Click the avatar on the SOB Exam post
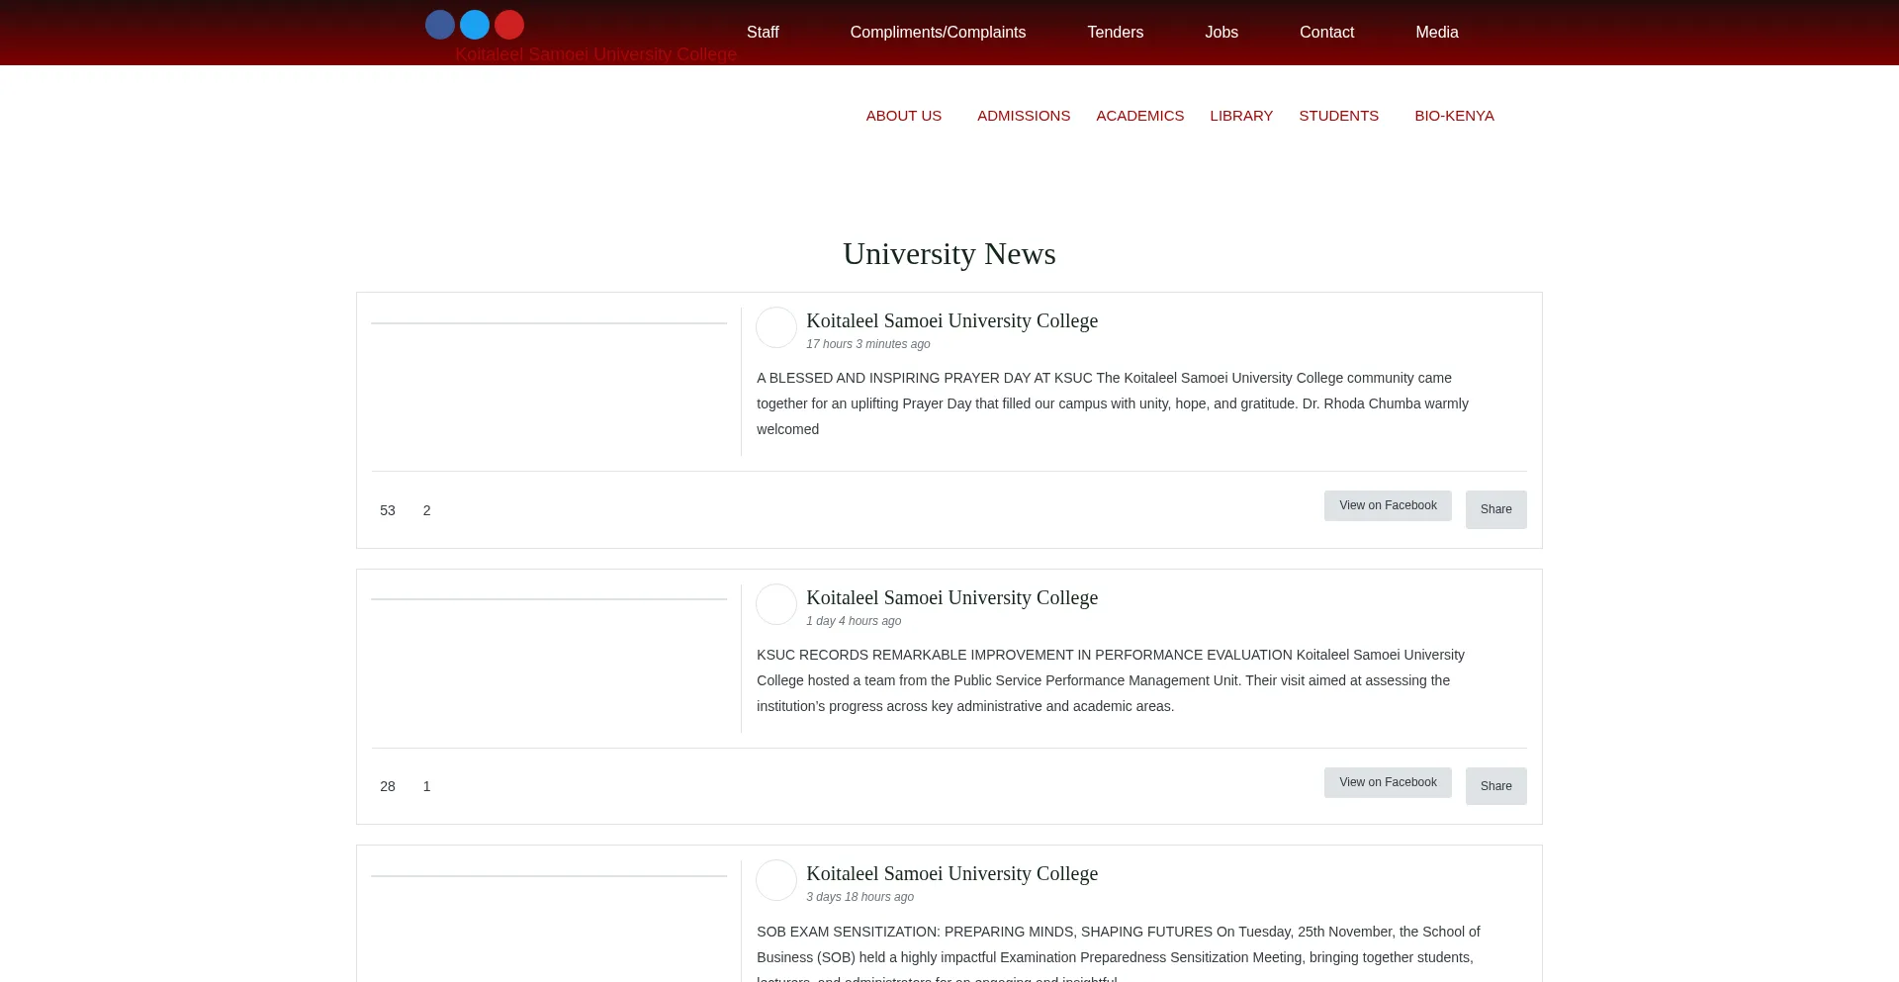The height and width of the screenshot is (982, 1899). click(x=776, y=880)
